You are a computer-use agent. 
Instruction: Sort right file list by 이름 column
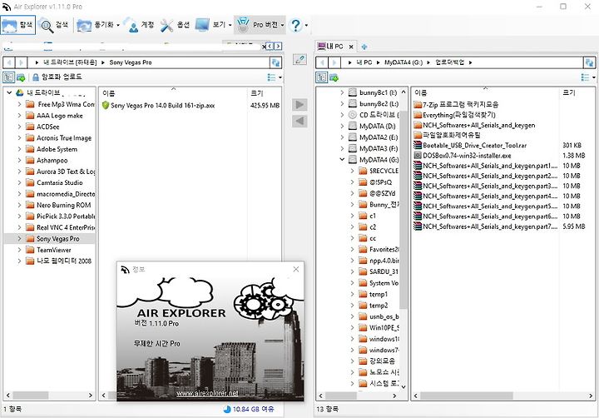coord(486,93)
